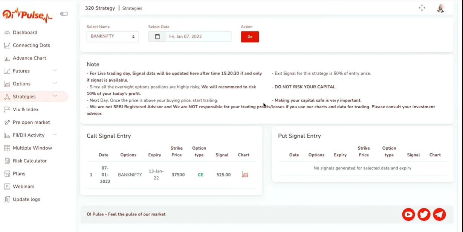Click the FII/DII Activity icon
This screenshot has height=232, width=463.
pyautogui.click(x=7, y=135)
